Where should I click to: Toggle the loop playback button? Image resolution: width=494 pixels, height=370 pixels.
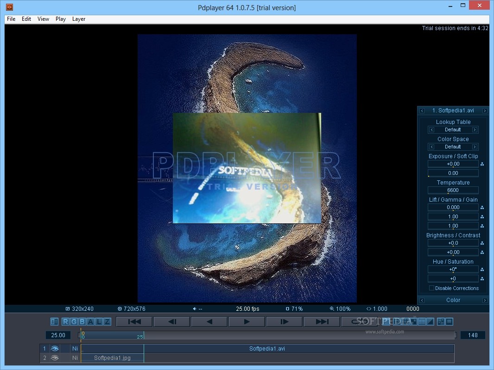tap(359, 321)
